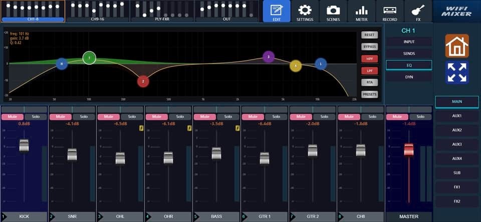Image resolution: width=481 pixels, height=222 pixels.
Task: Solo the SNR channel
Action: coord(84,116)
